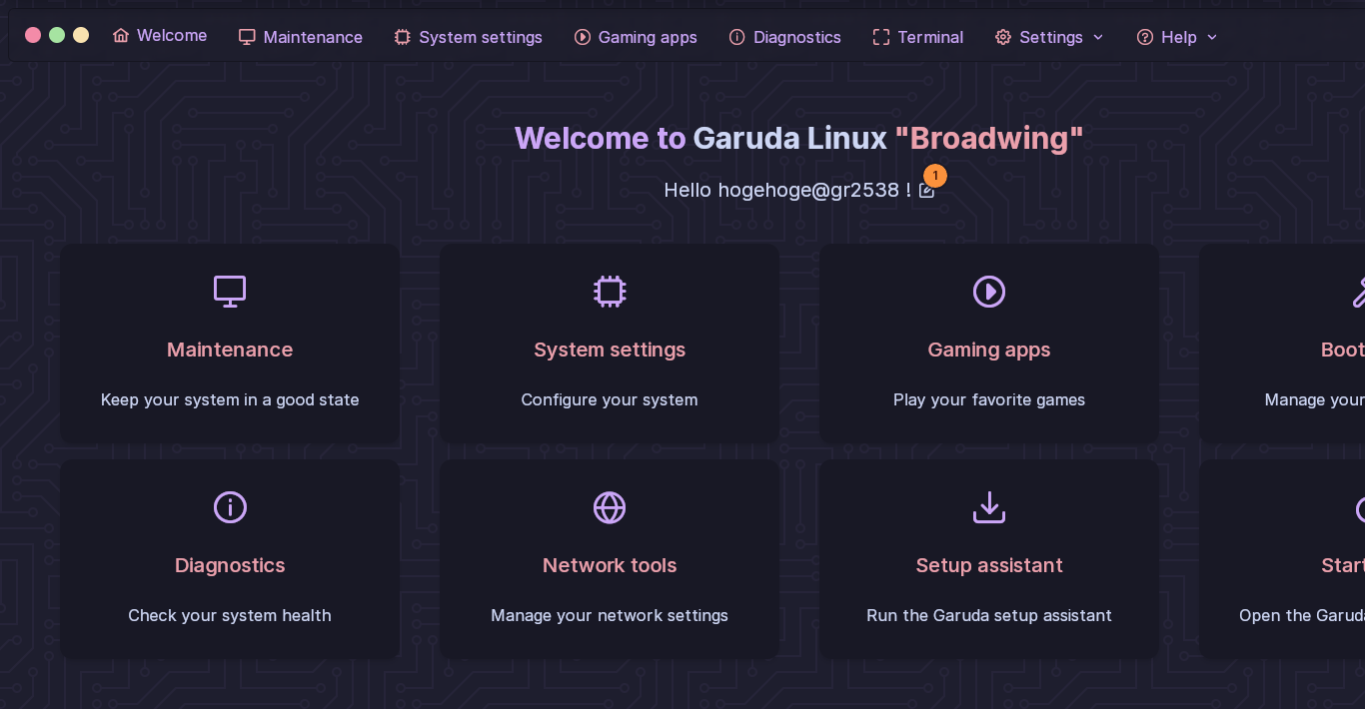Click the chevron arrow next to Help

pos(1212,37)
